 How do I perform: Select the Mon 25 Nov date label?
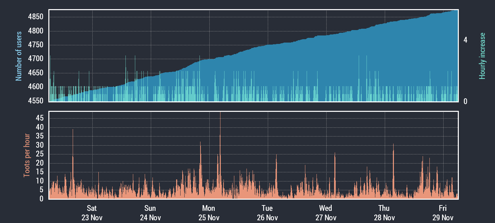click(209, 213)
